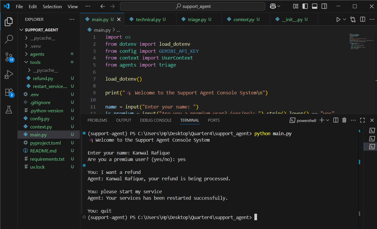Open the Edit menu
Image resolution: width=377 pixels, height=229 pixels.
point(33,6)
